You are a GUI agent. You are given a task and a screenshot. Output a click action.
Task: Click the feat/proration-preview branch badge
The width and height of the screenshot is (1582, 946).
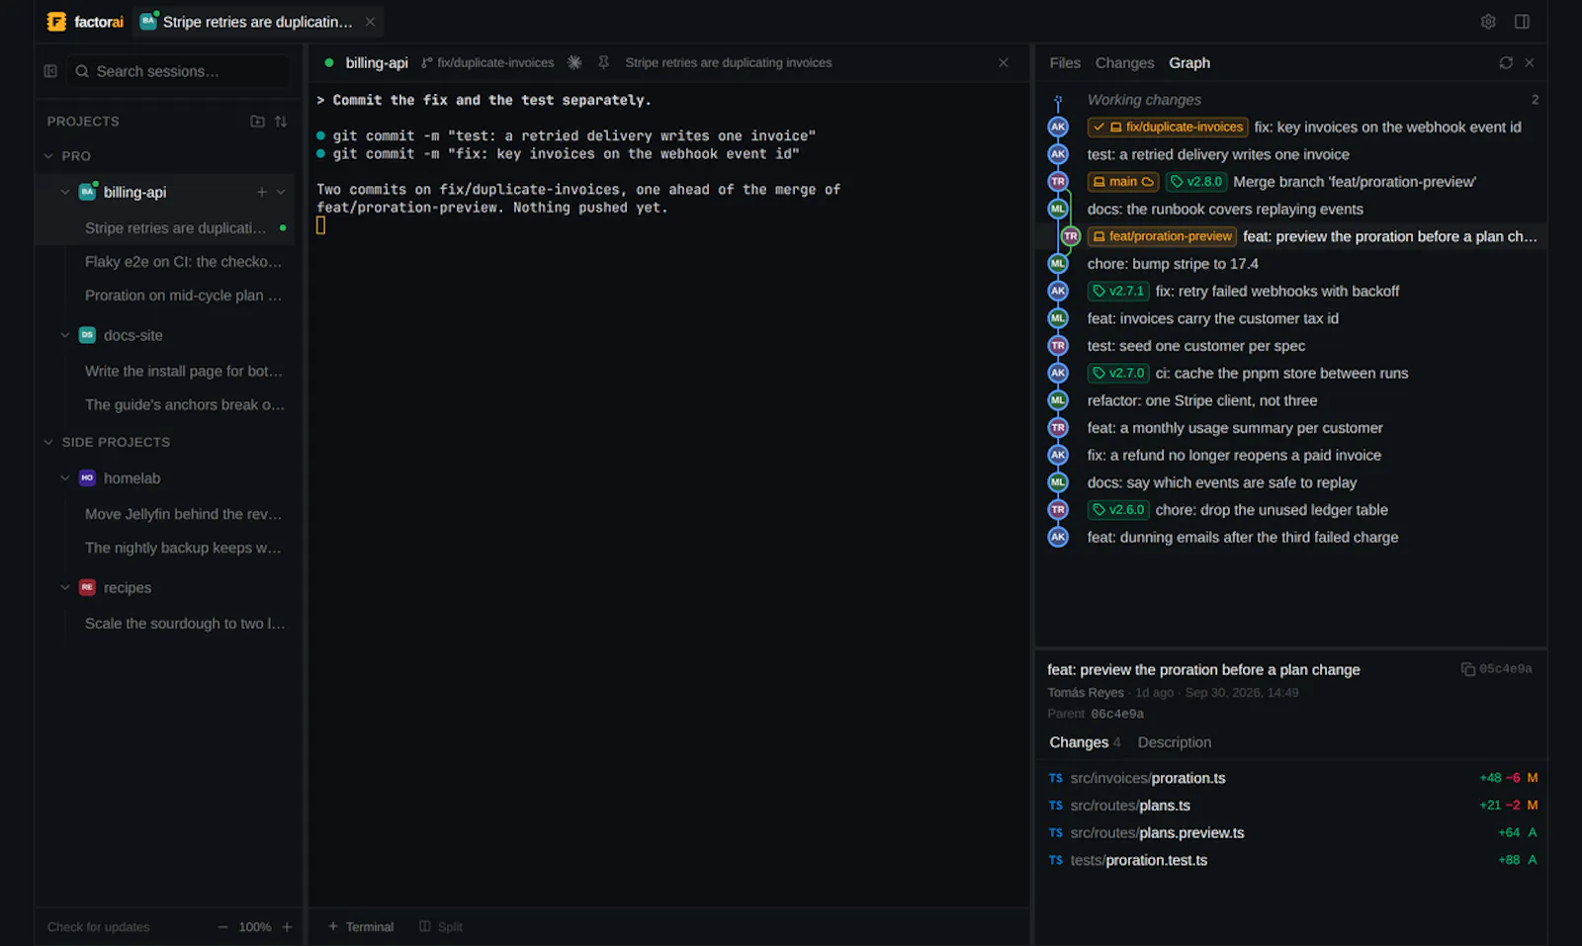pos(1162,237)
